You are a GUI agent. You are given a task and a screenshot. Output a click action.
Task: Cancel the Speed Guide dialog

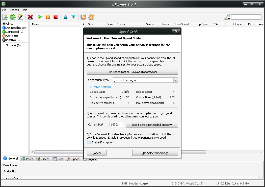coord(96,153)
